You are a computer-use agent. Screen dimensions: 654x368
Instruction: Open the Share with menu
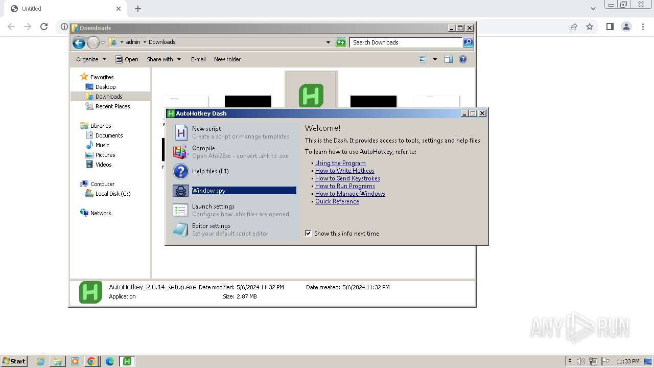click(x=163, y=59)
